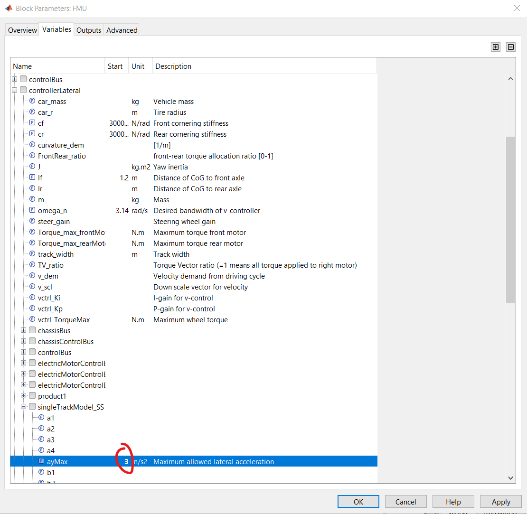Check the chassisBus variable checkbox
527x514 pixels.
(32, 330)
